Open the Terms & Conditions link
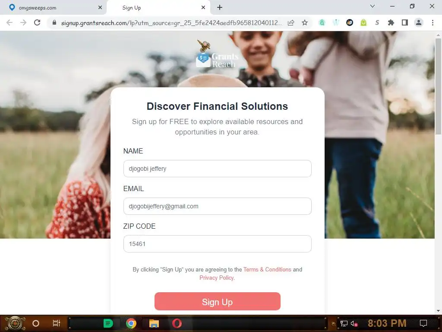Image resolution: width=442 pixels, height=332 pixels. point(267,270)
